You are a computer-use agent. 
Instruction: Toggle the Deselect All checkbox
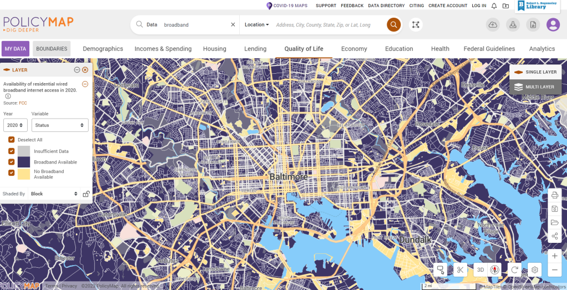[11, 140]
